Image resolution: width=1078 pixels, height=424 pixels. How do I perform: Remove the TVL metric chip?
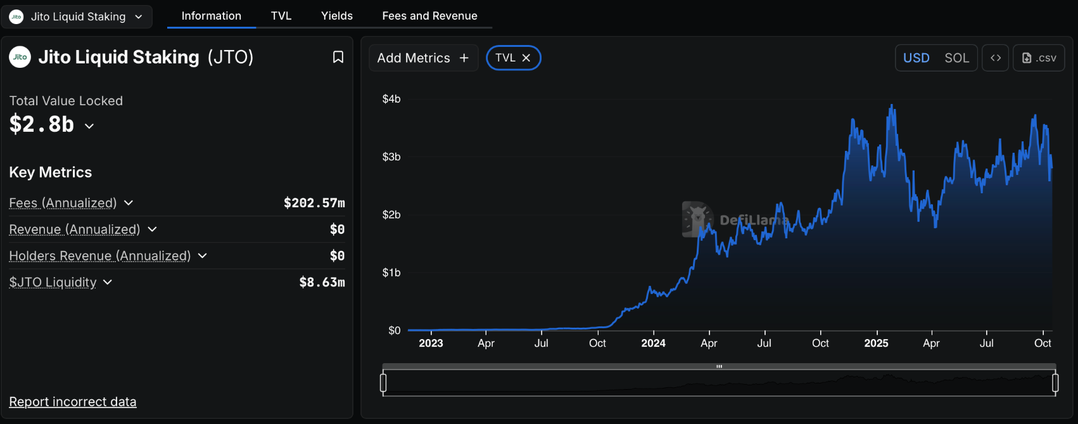pyautogui.click(x=526, y=58)
